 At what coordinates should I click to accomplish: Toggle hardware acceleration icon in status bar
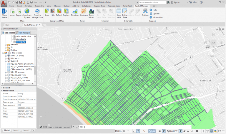coord(212,131)
